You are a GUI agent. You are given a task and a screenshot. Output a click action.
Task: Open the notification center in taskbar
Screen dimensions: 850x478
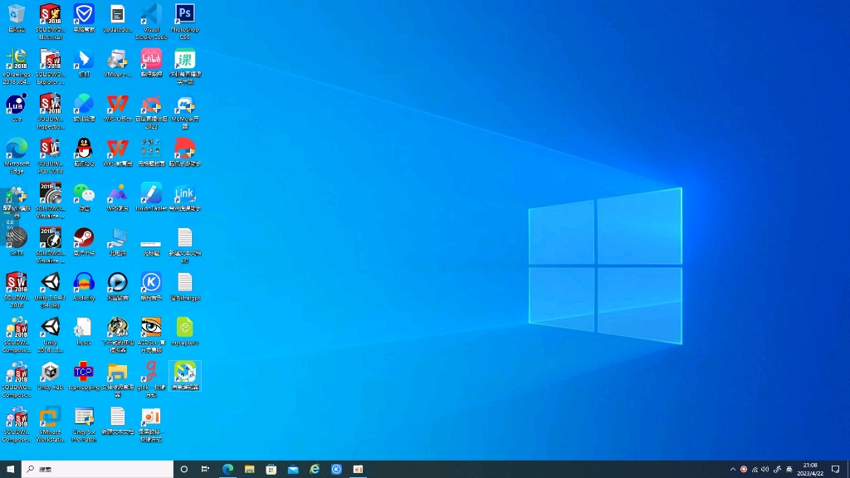(x=835, y=469)
